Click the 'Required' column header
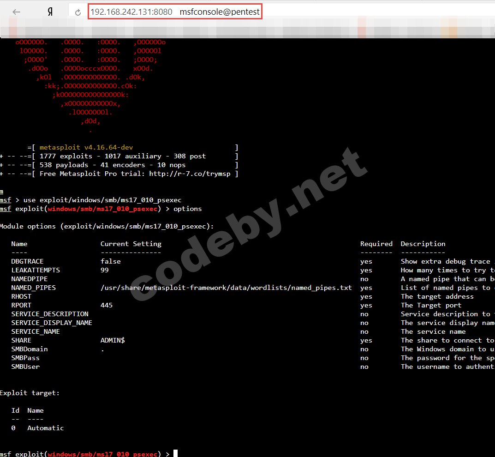Viewport: 495px width, 457px height. point(376,244)
